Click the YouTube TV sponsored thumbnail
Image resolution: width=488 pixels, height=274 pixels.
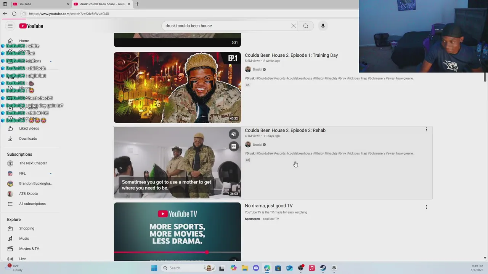pos(177,231)
